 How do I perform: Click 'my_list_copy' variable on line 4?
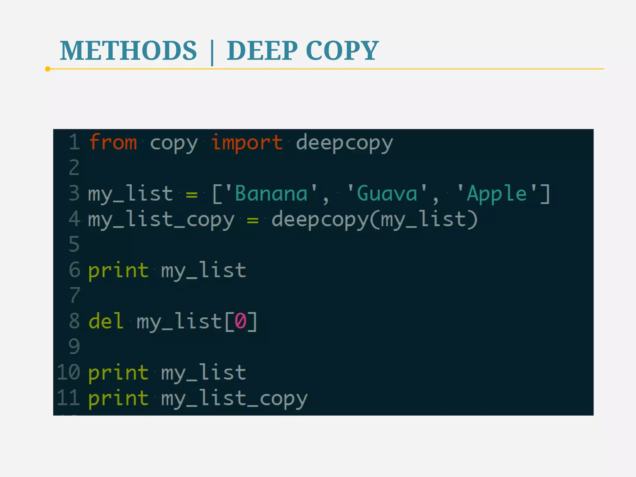click(x=161, y=220)
